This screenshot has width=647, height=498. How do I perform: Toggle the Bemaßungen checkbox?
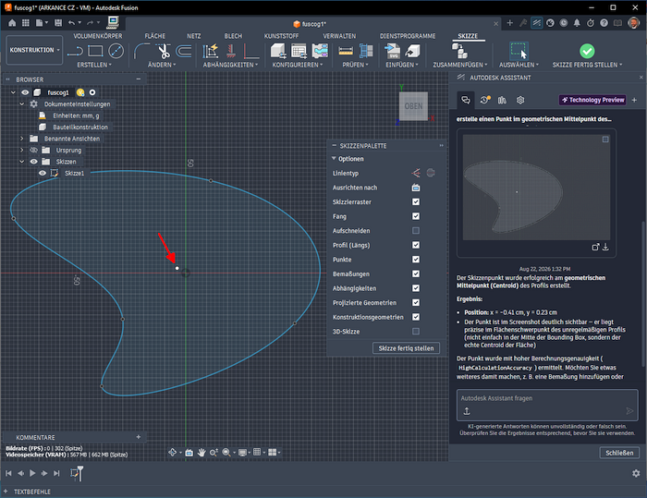416,273
